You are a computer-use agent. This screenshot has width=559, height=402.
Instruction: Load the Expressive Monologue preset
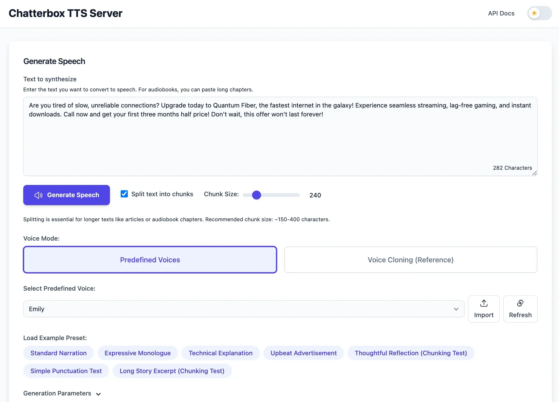coord(137,353)
